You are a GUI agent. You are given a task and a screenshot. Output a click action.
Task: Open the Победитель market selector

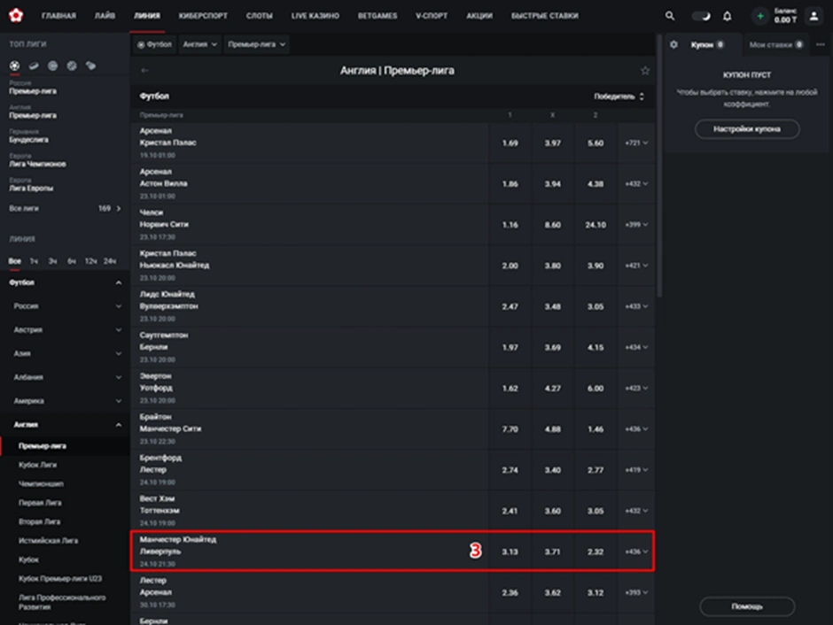(x=619, y=96)
